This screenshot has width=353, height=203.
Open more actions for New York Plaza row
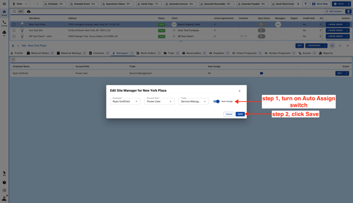(347, 24)
